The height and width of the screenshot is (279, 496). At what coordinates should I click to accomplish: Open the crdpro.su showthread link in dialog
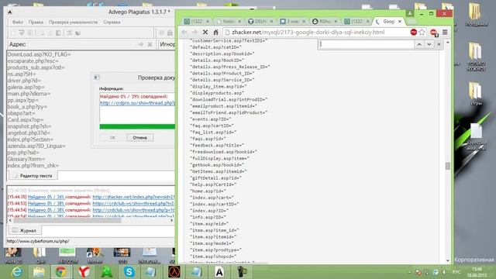click(137, 103)
